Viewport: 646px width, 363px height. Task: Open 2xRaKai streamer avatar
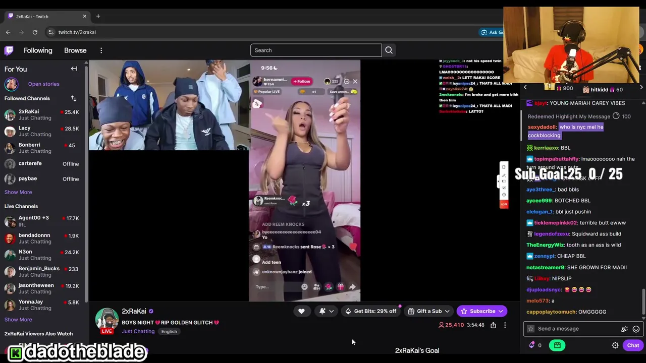(x=107, y=320)
